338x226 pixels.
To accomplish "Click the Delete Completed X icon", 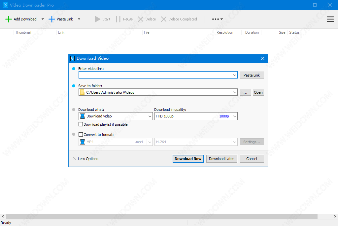I will tap(164, 19).
